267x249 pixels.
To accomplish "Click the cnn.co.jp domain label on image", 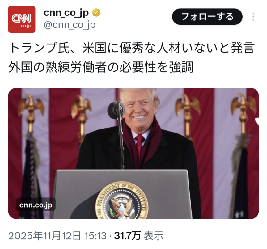I will click(36, 205).
